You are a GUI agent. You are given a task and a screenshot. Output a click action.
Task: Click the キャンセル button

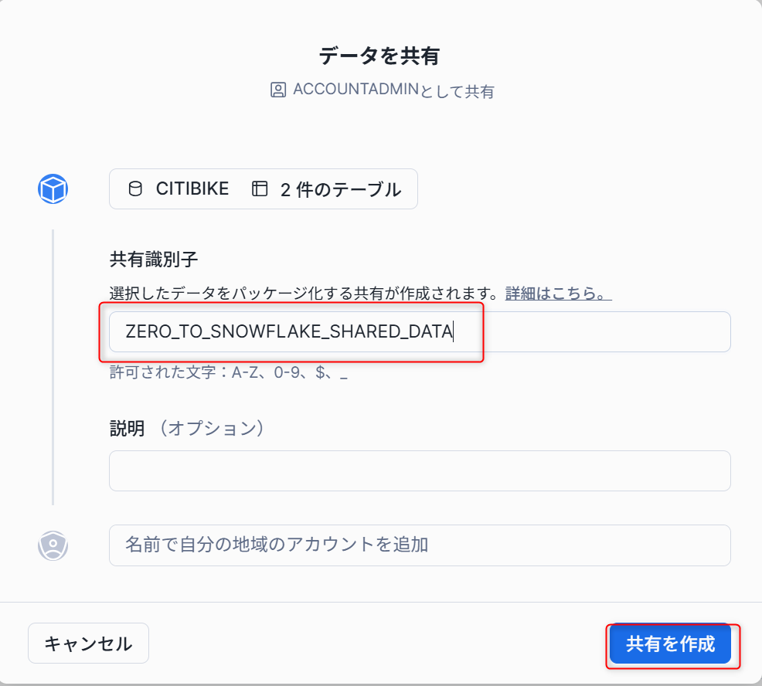click(88, 644)
